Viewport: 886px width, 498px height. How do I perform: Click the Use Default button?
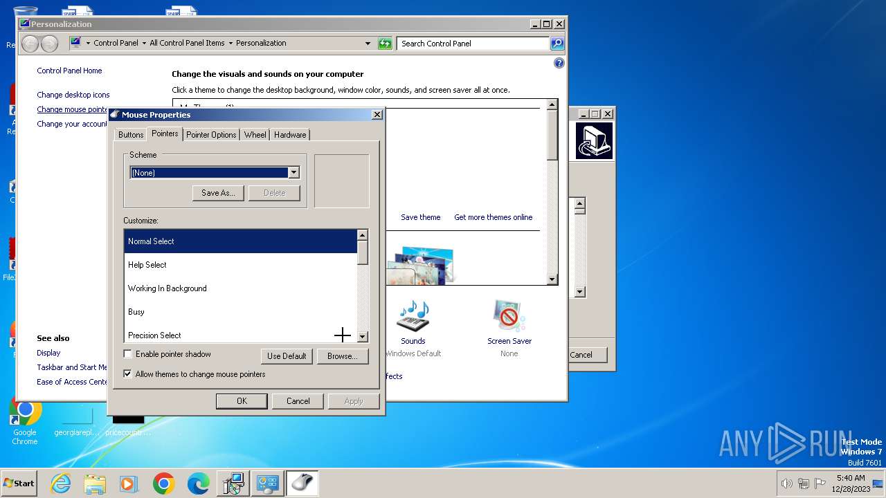287,356
